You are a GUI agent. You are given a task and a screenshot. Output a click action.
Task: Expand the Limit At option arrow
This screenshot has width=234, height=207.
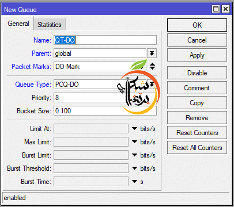pos(134,129)
